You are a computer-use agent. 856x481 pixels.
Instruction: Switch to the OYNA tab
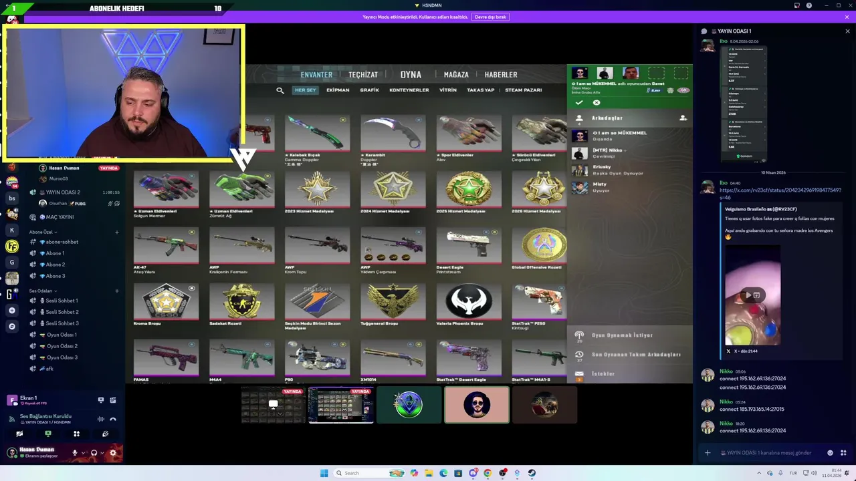pos(411,75)
